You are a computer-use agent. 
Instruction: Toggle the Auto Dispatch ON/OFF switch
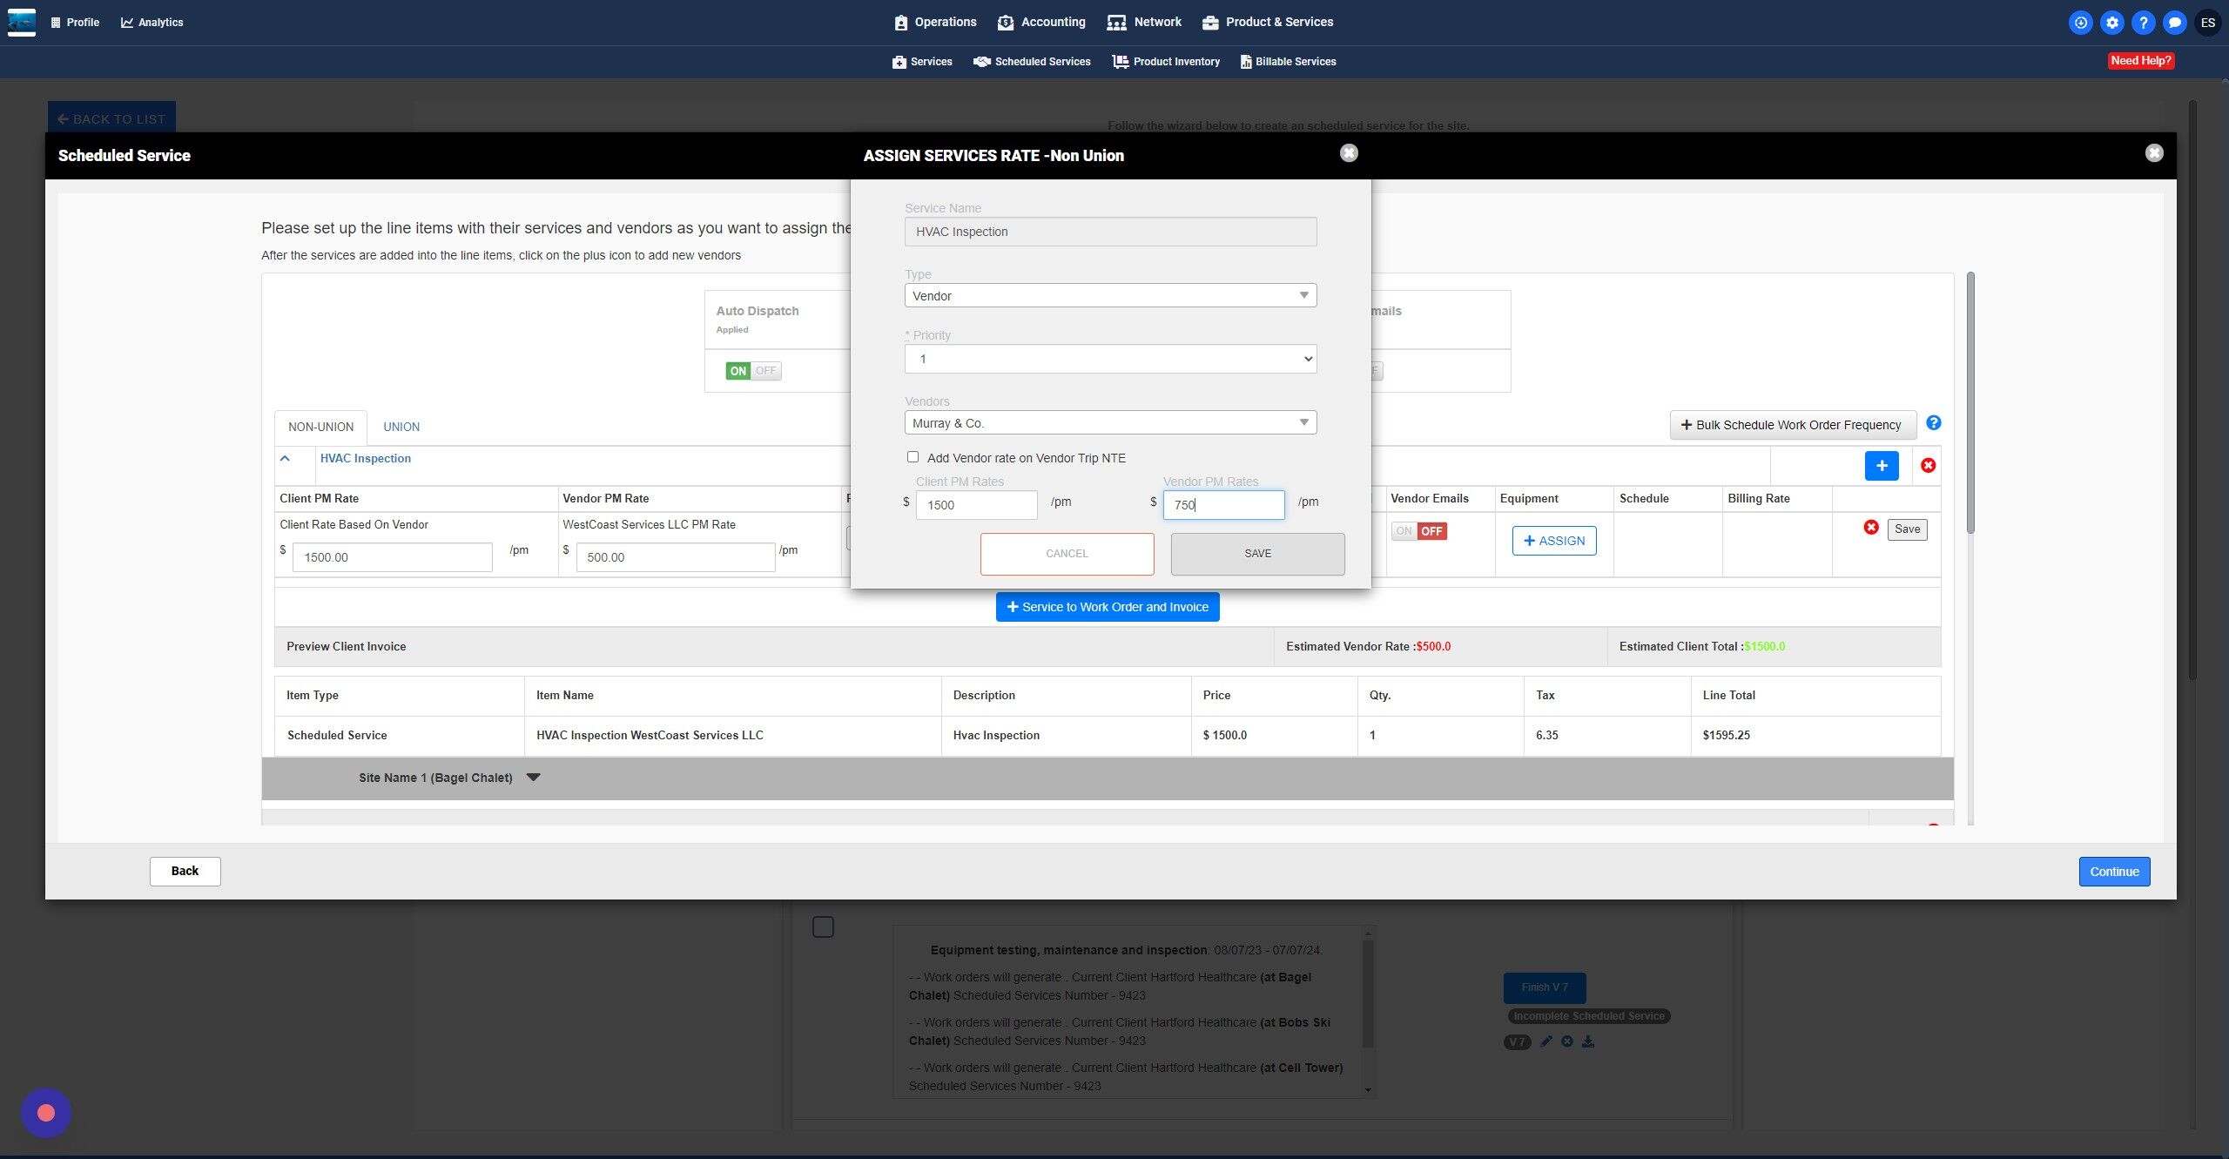pos(753,371)
